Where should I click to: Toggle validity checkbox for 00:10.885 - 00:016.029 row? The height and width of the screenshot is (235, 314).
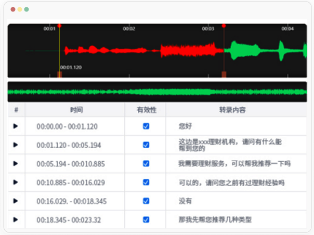tap(146, 182)
